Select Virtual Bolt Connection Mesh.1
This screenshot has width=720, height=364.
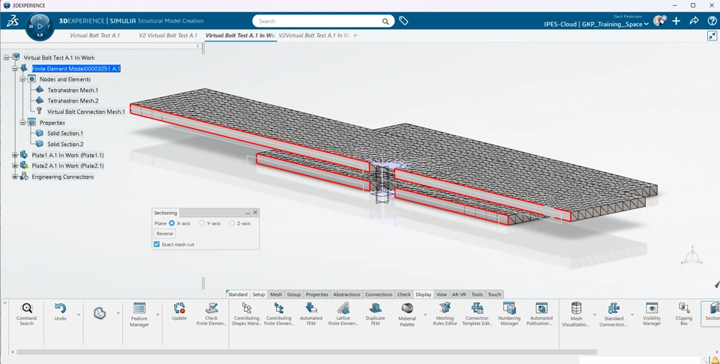tap(85, 112)
